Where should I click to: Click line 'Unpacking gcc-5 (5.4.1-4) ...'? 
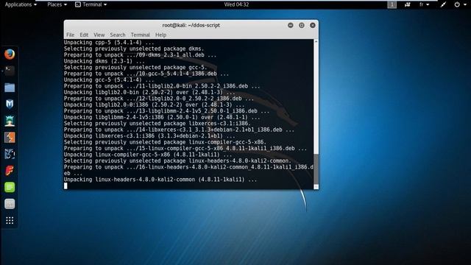[109, 80]
